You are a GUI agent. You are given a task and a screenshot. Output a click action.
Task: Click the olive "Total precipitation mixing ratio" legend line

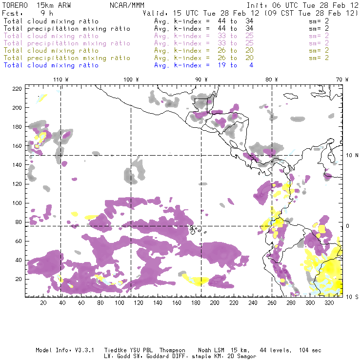[x=67, y=58]
